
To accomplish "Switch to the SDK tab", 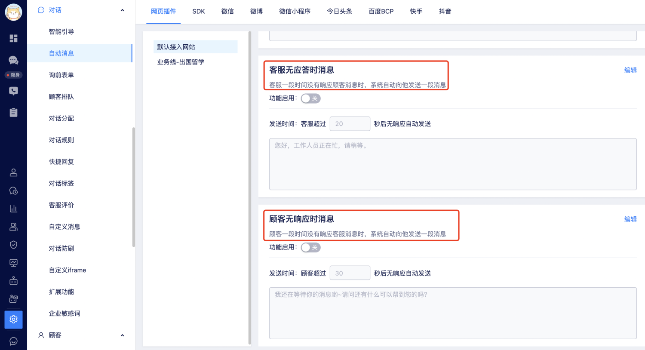I will 199,12.
